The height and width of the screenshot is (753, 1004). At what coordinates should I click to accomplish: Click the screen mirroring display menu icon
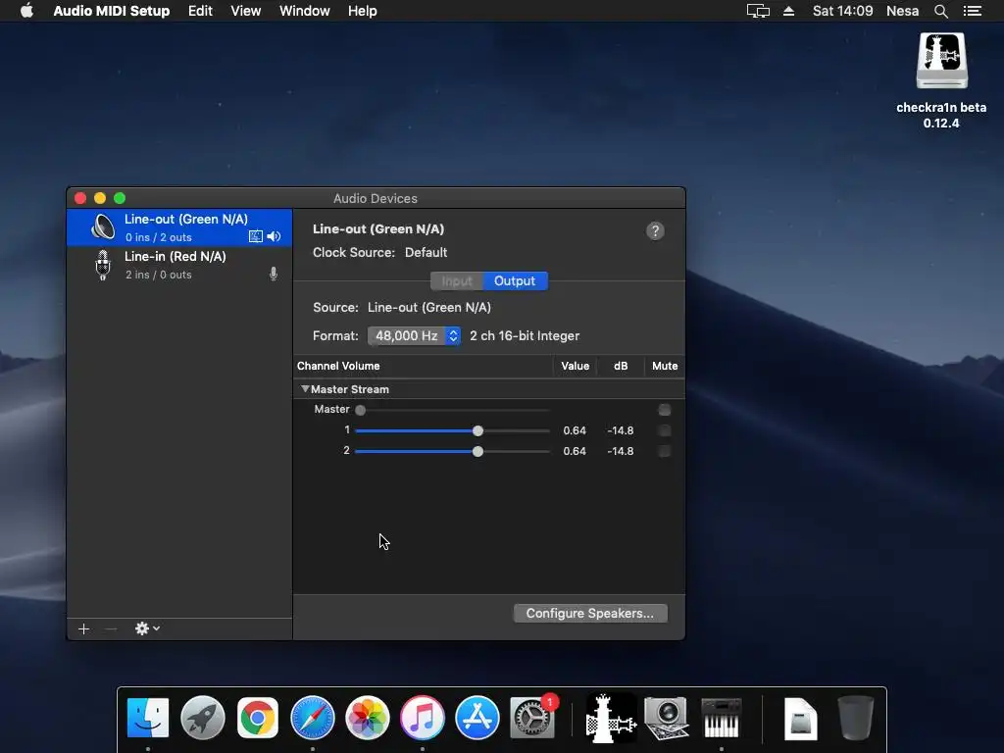pyautogui.click(x=758, y=11)
